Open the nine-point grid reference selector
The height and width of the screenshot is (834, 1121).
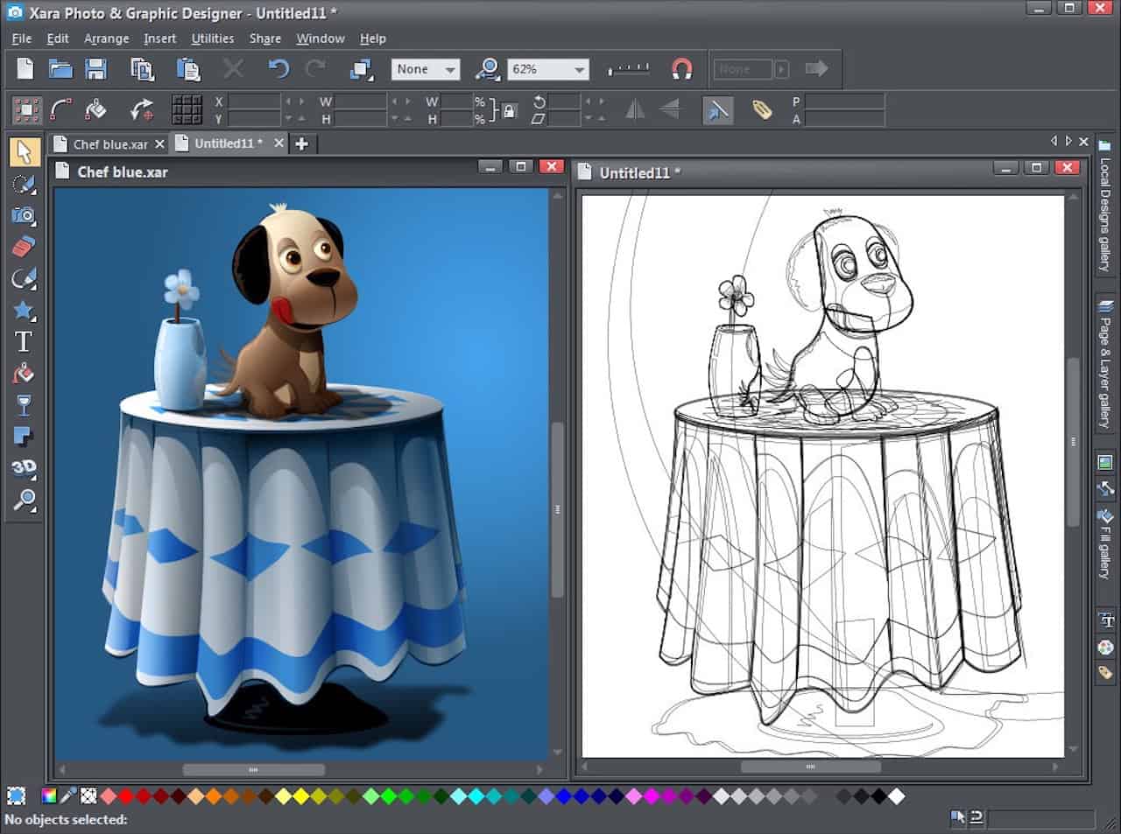pyautogui.click(x=187, y=110)
